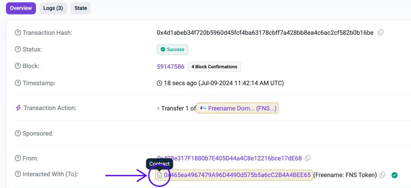Open block number 59147586
411x188 pixels.
(x=171, y=66)
